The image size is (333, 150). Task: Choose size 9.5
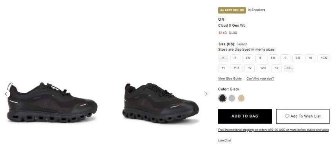point(298,58)
